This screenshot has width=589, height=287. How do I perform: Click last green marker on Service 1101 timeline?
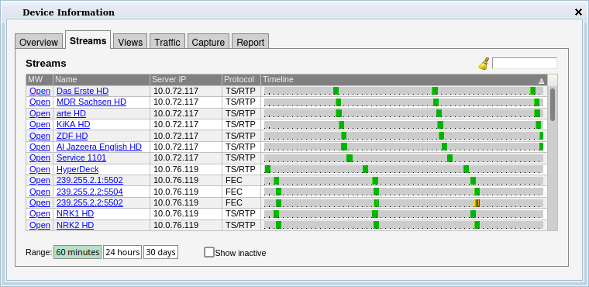pos(449,158)
